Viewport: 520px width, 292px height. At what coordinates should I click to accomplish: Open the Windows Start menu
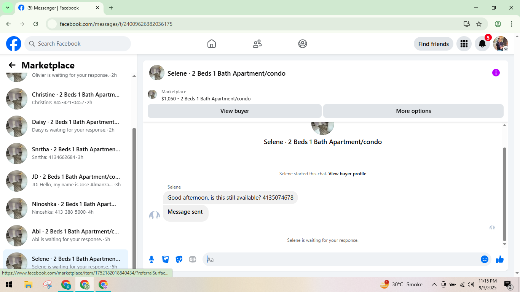(9, 284)
